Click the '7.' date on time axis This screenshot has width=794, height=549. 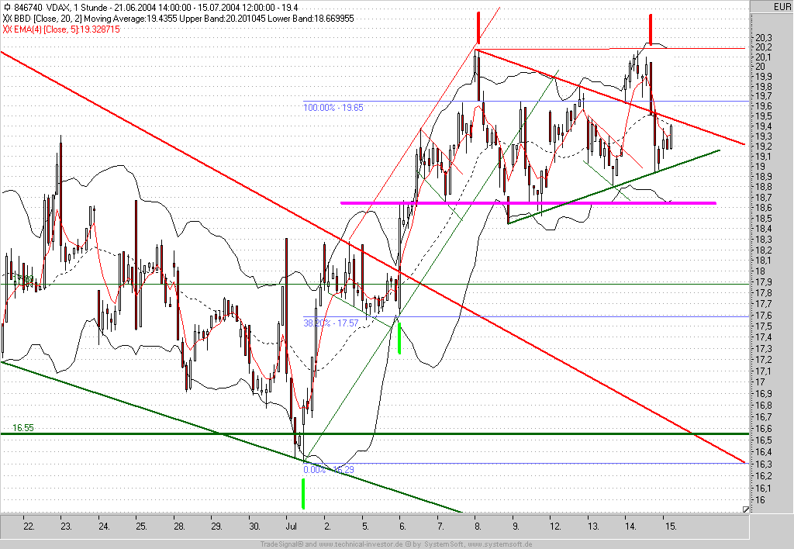440,527
